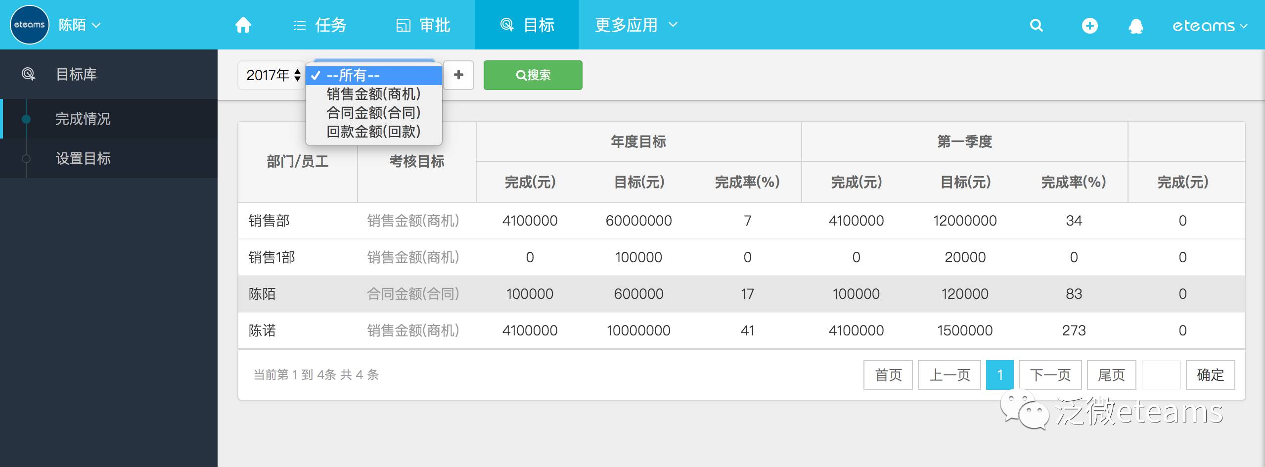Click 考核目标 column header

pyautogui.click(x=417, y=161)
